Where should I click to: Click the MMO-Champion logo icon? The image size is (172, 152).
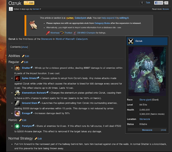75,33
